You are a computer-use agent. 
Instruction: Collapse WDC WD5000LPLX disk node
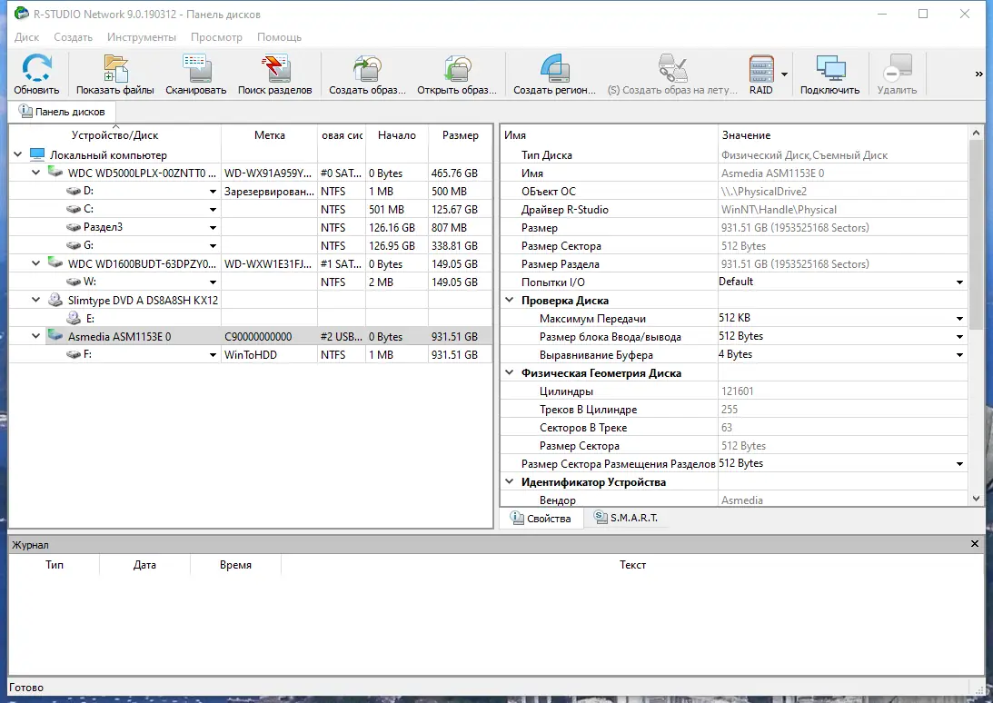[36, 173]
